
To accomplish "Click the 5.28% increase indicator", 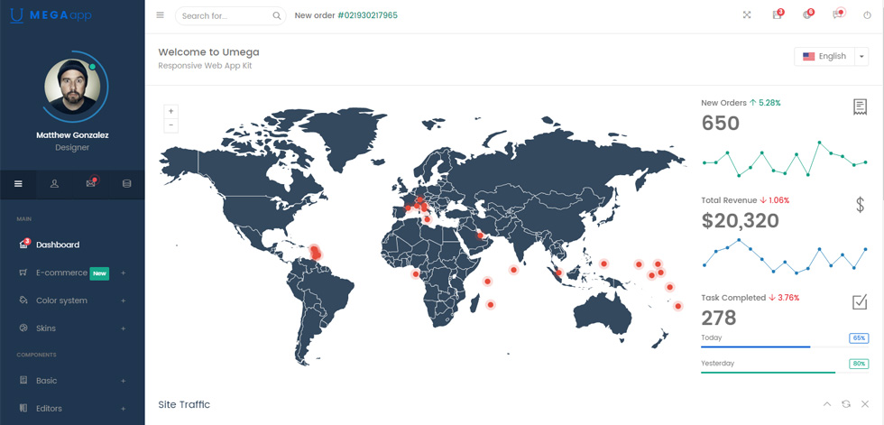I will point(765,103).
